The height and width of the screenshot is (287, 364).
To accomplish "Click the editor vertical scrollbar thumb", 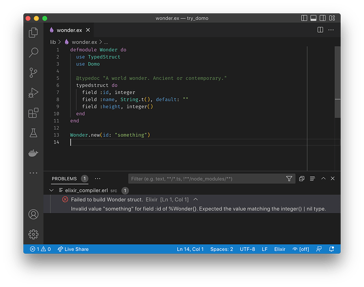I will point(338,82).
